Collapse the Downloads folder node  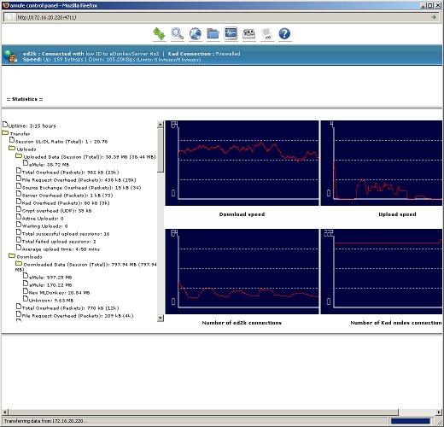pyautogui.click(x=12, y=256)
